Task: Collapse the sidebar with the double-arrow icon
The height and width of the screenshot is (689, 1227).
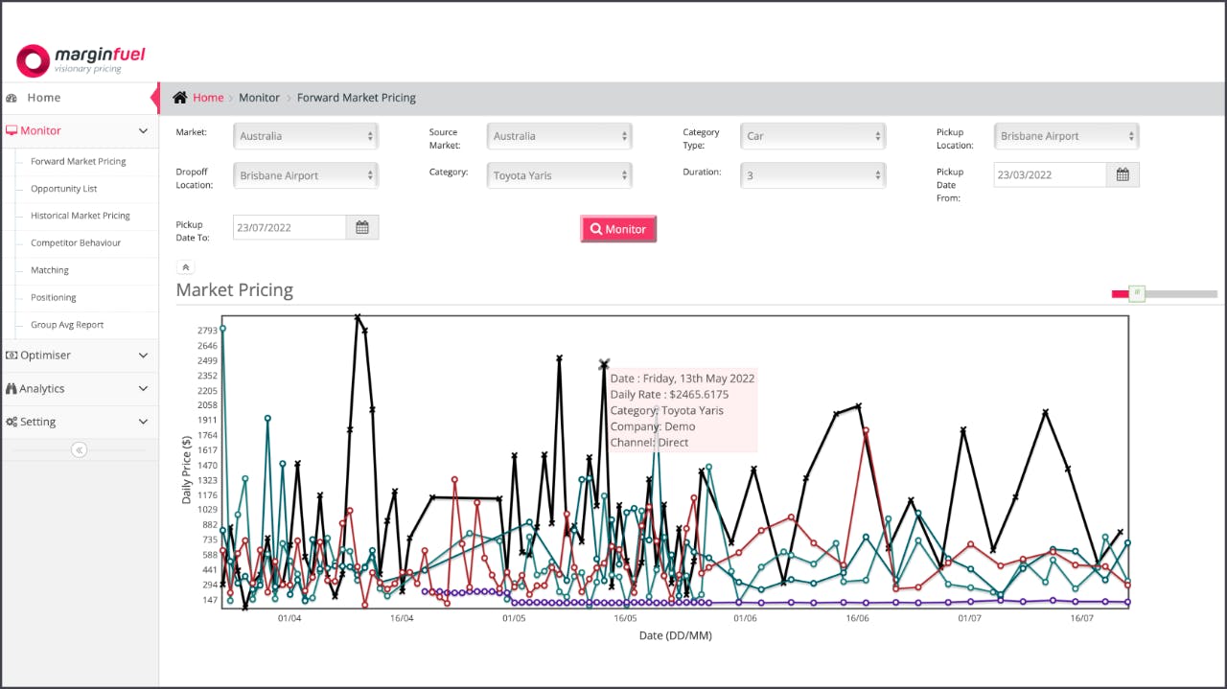Action: 80,449
